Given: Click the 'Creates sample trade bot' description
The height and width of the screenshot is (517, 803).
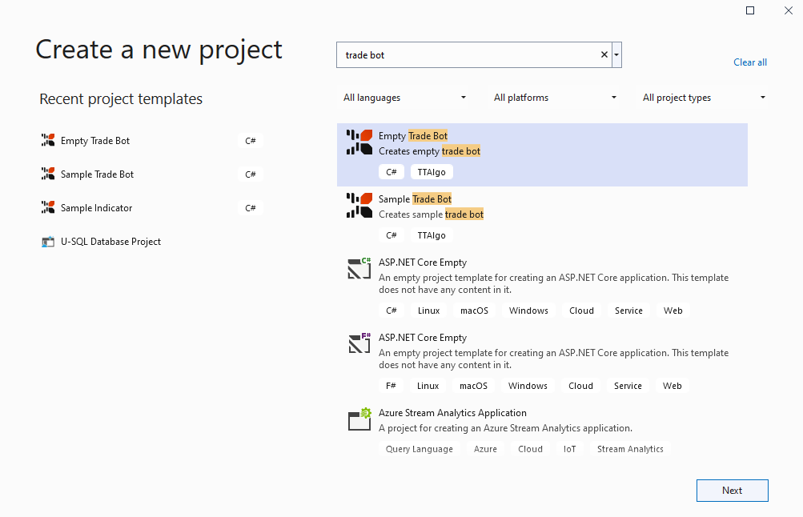Looking at the screenshot, I should (x=431, y=214).
